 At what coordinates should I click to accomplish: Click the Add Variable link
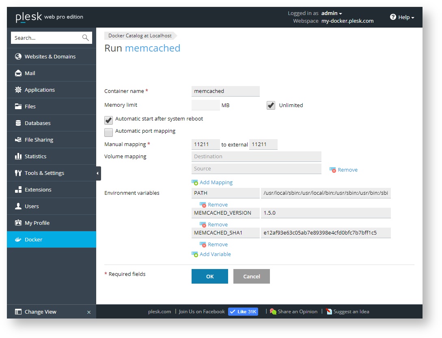215,254
